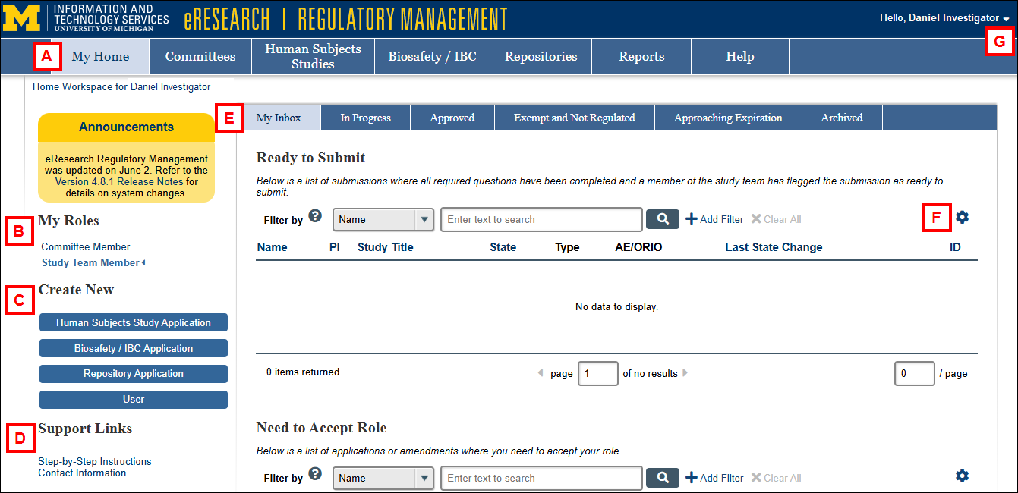Switch to the In Progress tab
This screenshot has width=1018, height=493.
365,118
